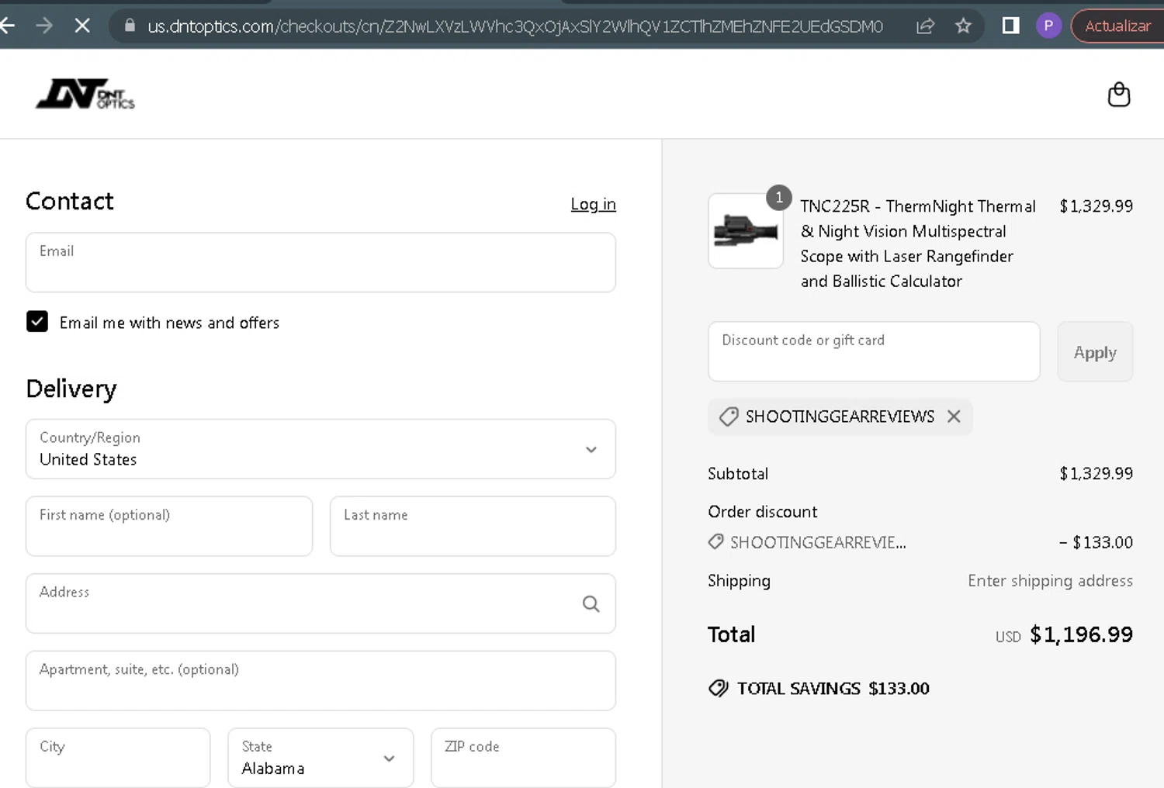
Task: Click the First name (optional) field
Action: [x=169, y=526]
